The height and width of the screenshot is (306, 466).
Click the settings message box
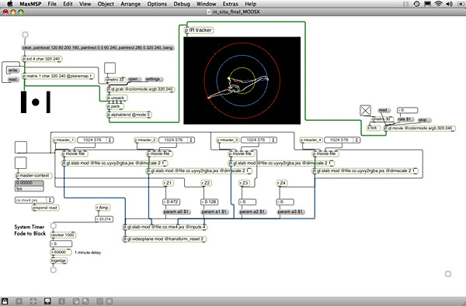(x=154, y=79)
